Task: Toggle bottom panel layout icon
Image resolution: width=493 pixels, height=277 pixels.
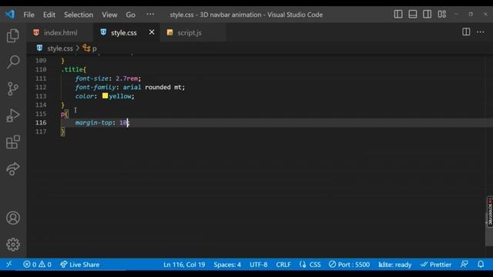Action: point(413,14)
